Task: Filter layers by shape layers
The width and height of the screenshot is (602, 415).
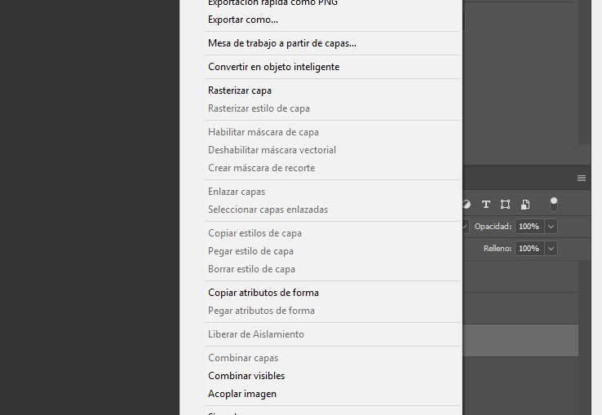Action: (x=506, y=204)
